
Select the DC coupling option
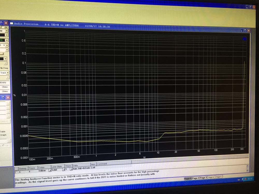[6, 27]
